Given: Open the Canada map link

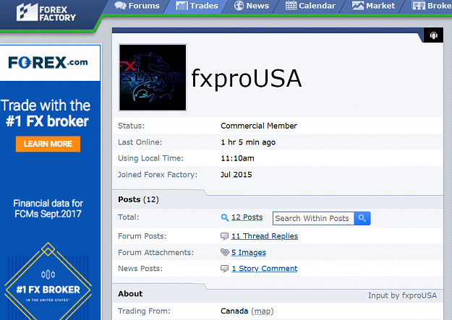Looking at the screenshot, I should click(263, 311).
